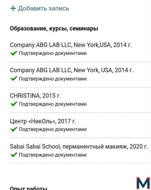Click green checkmark under second ABG LAB entry
The image size is (151, 190).
point(14,79)
